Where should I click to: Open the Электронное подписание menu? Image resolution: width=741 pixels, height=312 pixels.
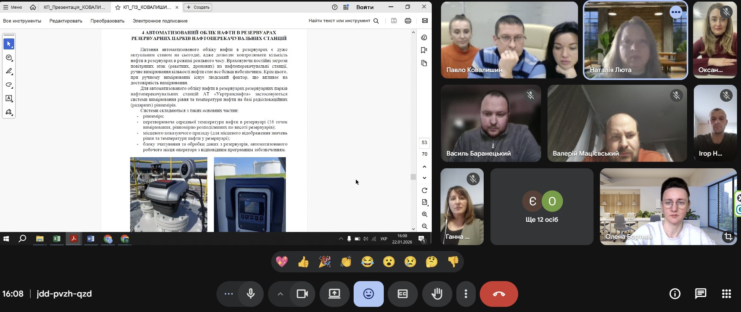pos(160,21)
